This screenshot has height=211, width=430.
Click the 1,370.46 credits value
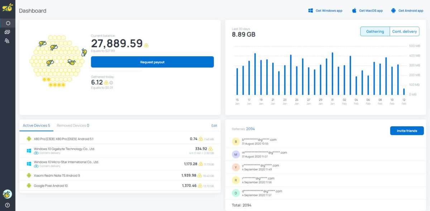[189, 186]
